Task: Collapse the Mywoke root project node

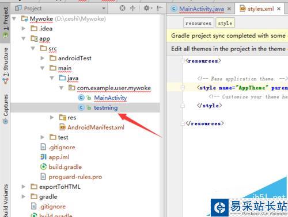Action: click(x=14, y=19)
